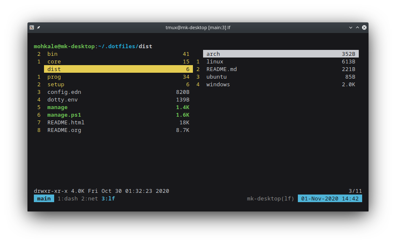396x244 pixels.
Task: Select README.md in the preview pane
Action: (221, 69)
